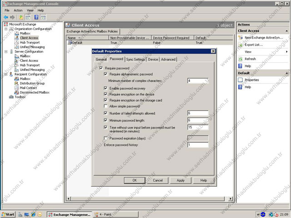Select Mailbox under Server Configuration
Screen dimensions: 291x218
click(25, 56)
